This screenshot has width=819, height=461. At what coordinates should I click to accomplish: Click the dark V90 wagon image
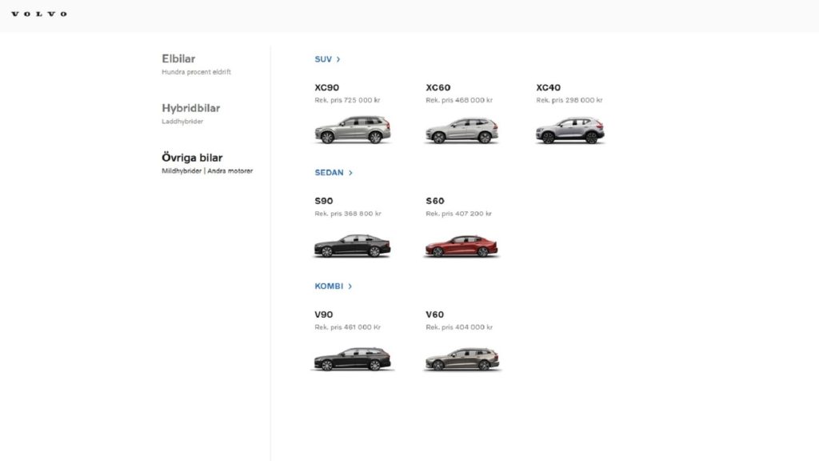click(352, 359)
